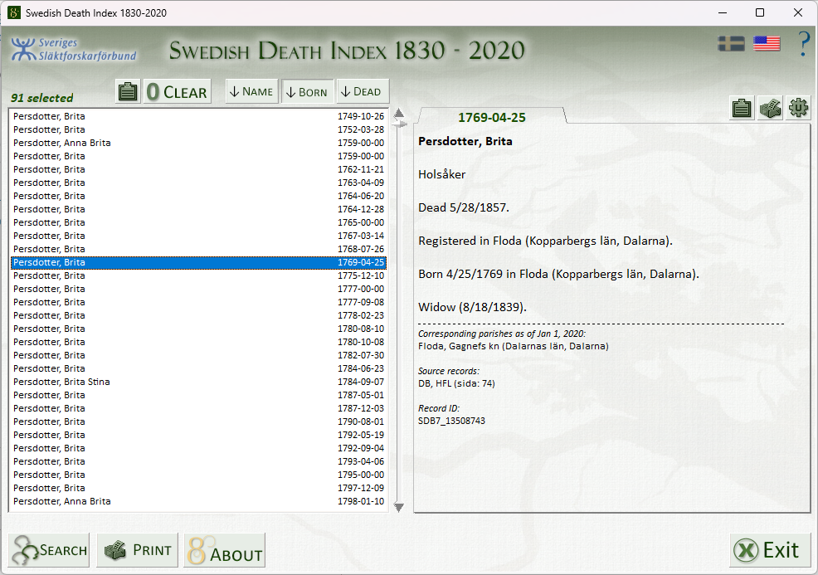818x575 pixels.
Task: Switch language to US English flag
Action: point(767,44)
